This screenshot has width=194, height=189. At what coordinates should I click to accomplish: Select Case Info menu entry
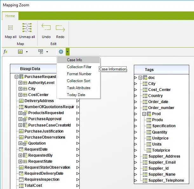tap(78, 60)
